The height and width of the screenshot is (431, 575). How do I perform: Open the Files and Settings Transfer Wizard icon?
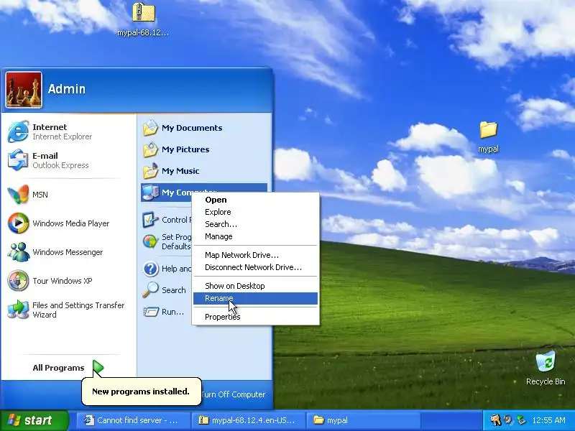point(18,310)
